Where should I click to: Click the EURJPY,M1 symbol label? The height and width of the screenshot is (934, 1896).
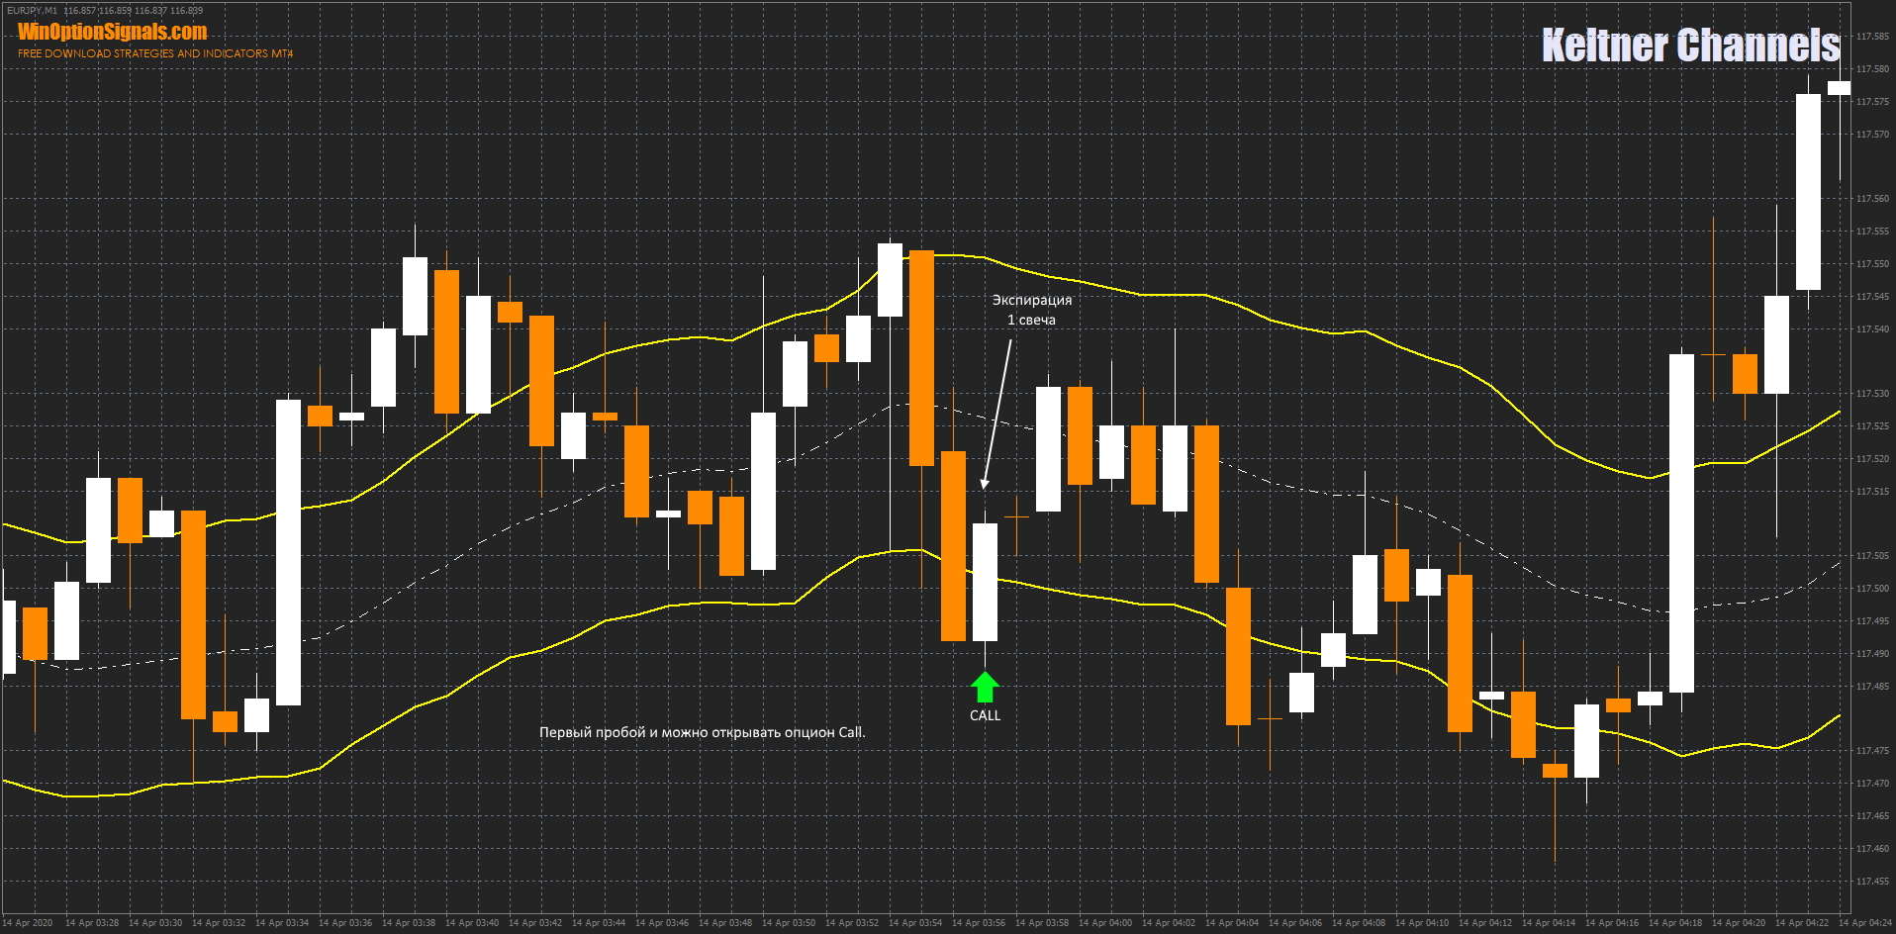pyautogui.click(x=32, y=11)
